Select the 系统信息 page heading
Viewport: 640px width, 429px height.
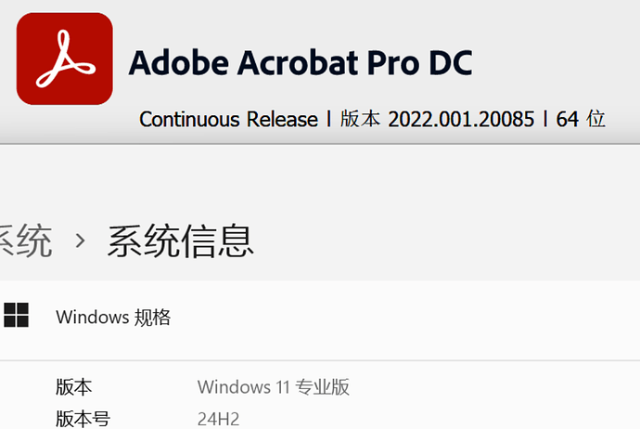click(x=181, y=240)
